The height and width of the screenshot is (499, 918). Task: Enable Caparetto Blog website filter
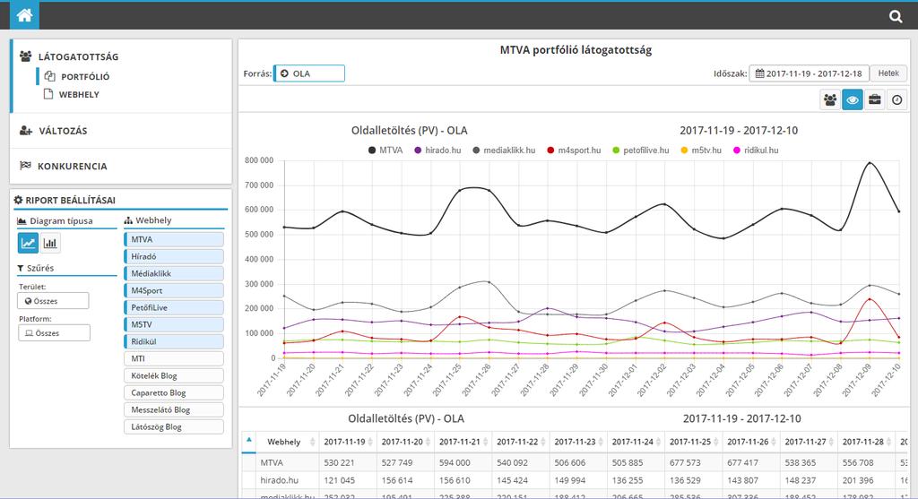174,392
